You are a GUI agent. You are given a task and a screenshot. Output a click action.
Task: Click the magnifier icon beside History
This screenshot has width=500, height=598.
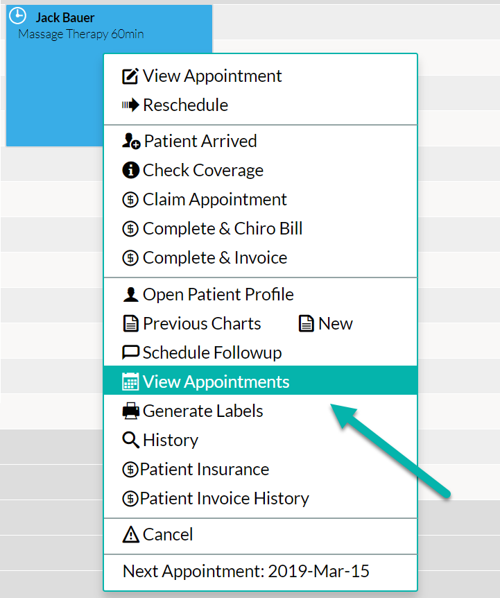130,440
